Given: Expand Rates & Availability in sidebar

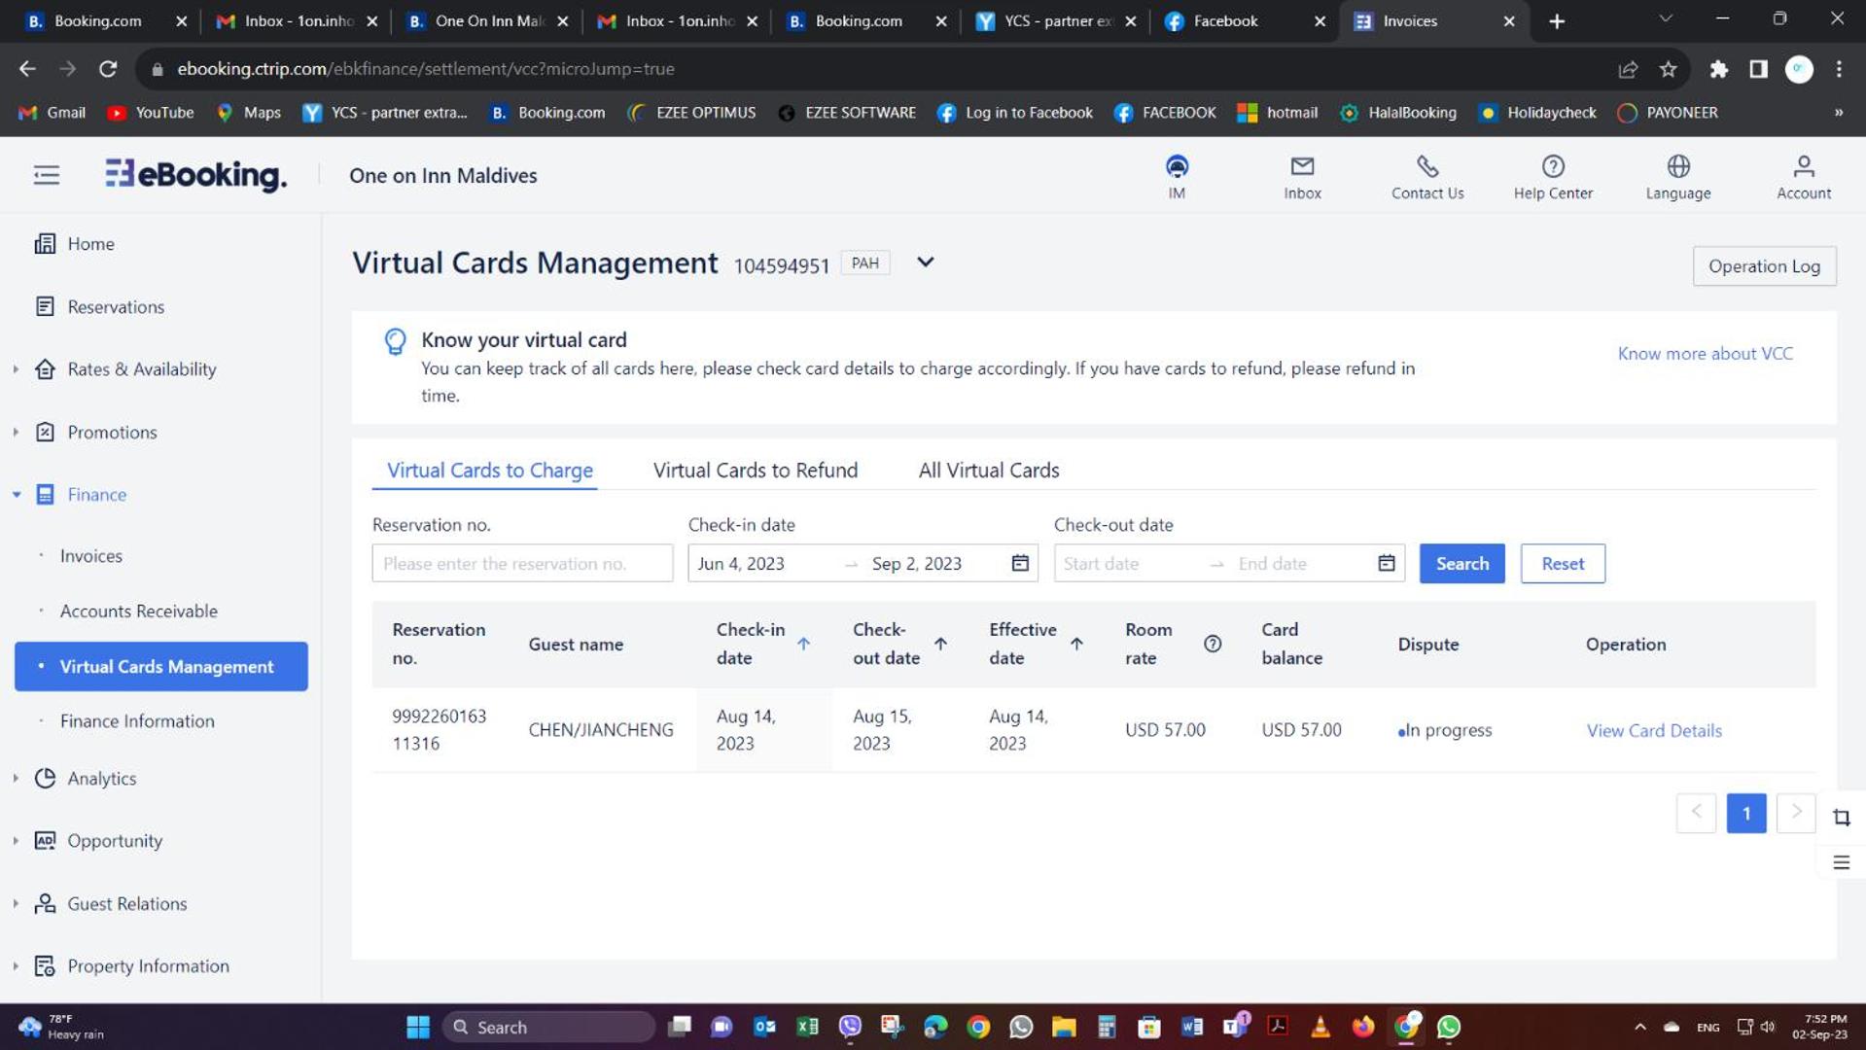Looking at the screenshot, I should pyautogui.click(x=17, y=369).
